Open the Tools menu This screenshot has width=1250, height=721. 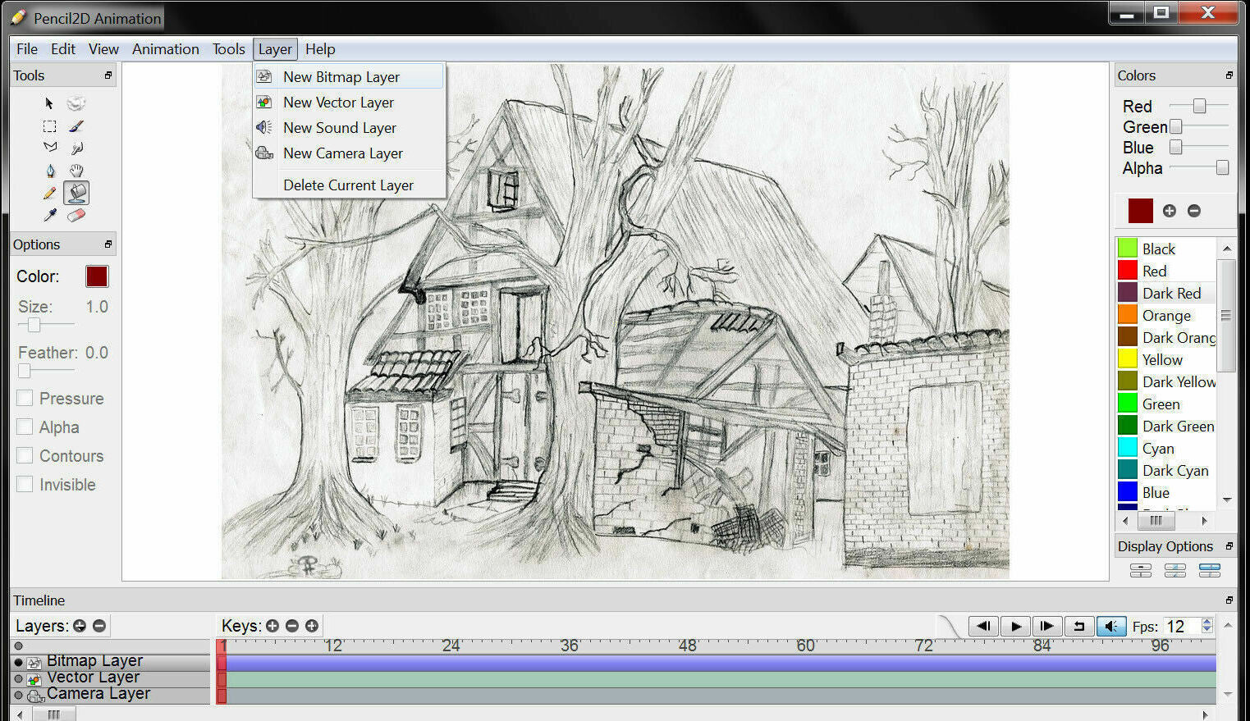pyautogui.click(x=228, y=49)
